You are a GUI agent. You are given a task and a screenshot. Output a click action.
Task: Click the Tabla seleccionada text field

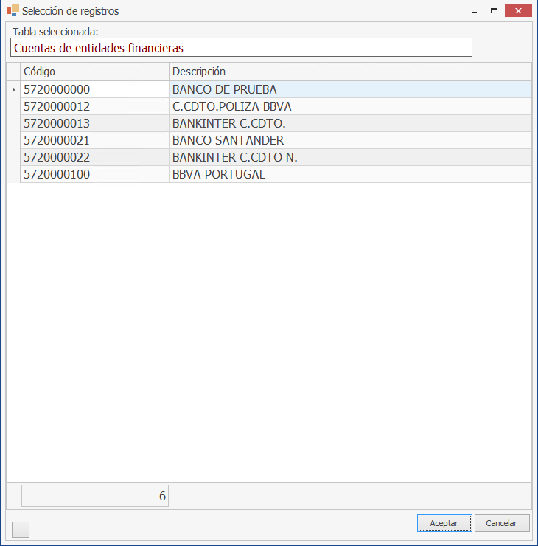point(241,47)
